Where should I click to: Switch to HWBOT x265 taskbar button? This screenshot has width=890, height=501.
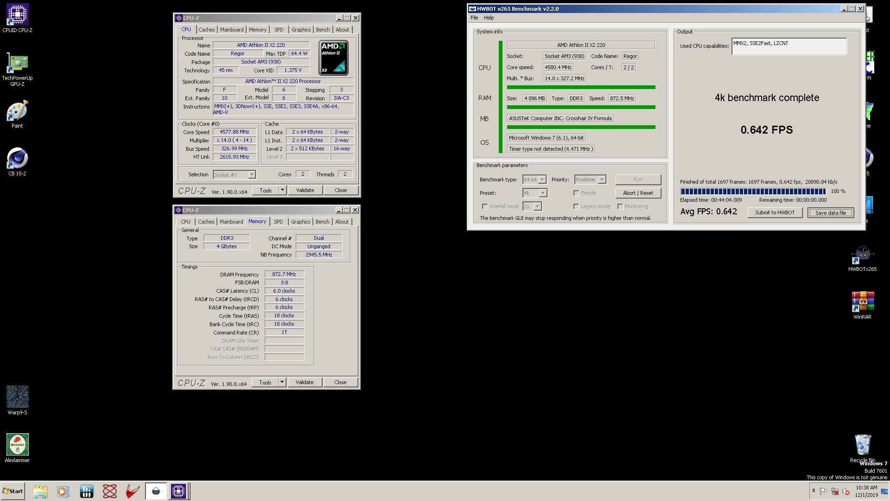156,491
